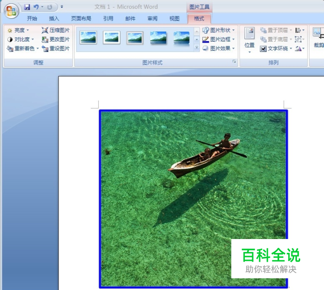Redo the last action

(x=50, y=7)
